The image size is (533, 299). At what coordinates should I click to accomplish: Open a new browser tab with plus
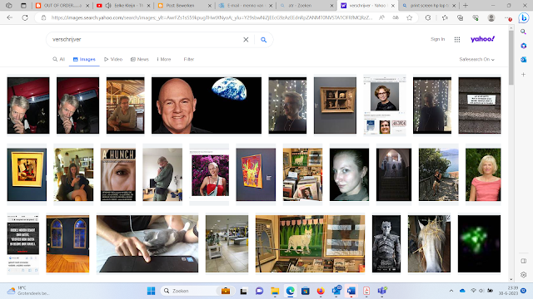tap(466, 6)
